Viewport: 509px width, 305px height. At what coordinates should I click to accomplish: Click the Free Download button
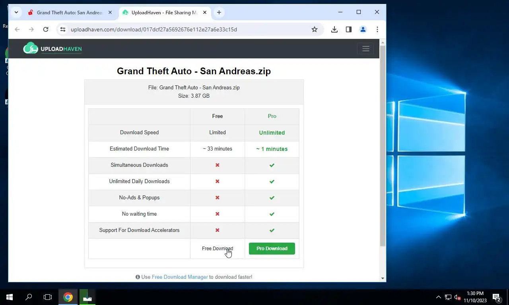click(x=218, y=249)
